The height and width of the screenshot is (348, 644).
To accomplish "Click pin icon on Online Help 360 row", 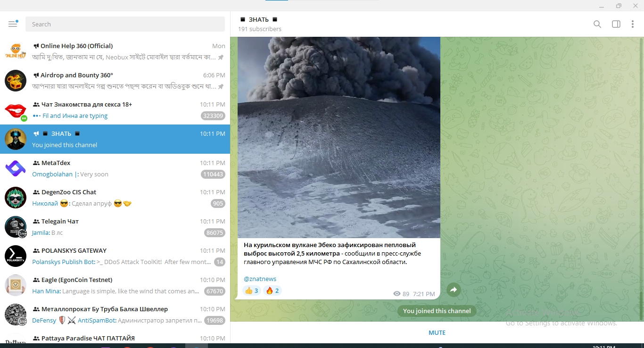I will (x=221, y=58).
